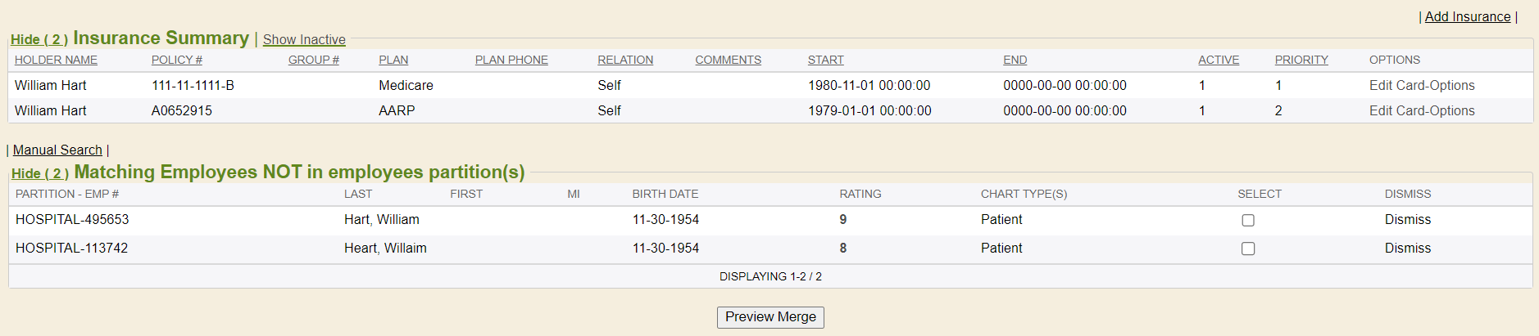Screen dimensions: 1539x336
Task: Select checkbox for HOSPITAL-495653 employee
Action: click(x=1247, y=220)
